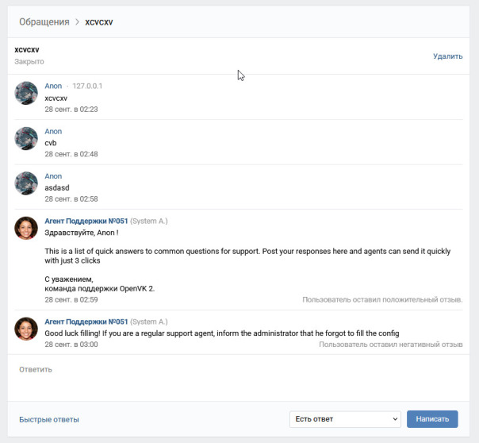Open the Обращения breadcrumb link

tap(44, 22)
